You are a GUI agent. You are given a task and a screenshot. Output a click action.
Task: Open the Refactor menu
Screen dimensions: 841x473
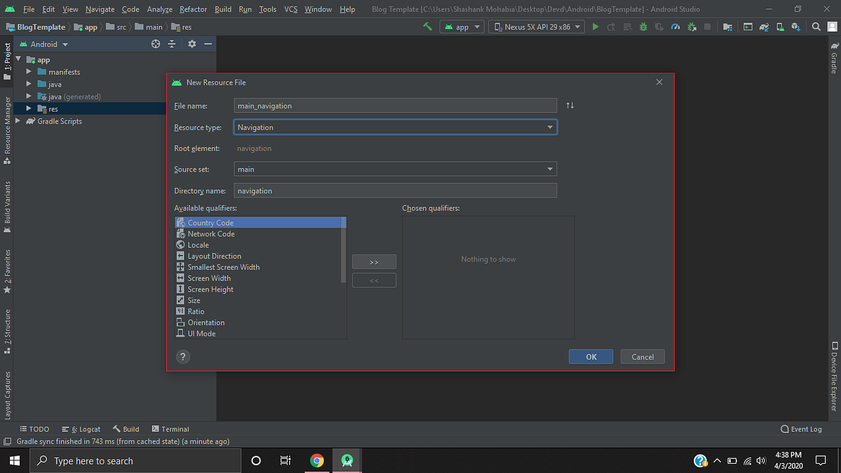click(x=193, y=9)
